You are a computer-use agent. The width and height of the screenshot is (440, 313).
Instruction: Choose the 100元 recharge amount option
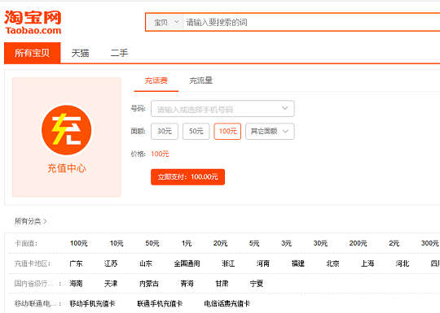coord(227,132)
